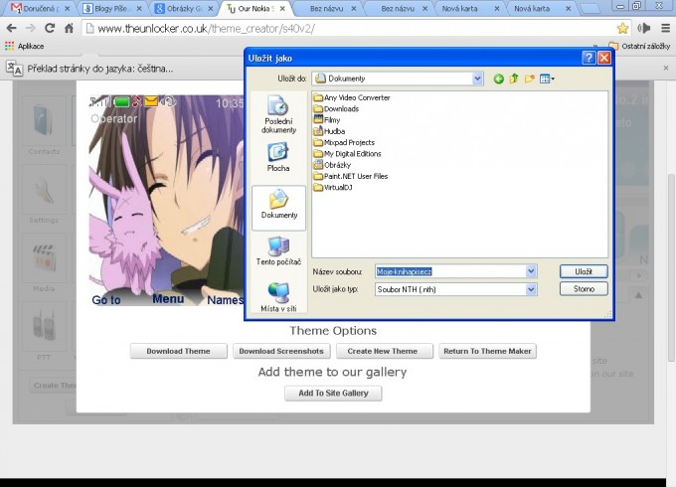Image resolution: width=676 pixels, height=487 pixels.
Task: Reload the page
Action: pos(50,29)
